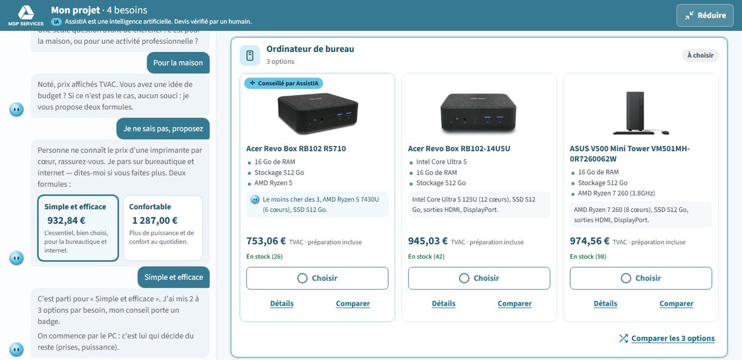Click the À choisir status badge
Screen dimensions: 742x360
[701, 56]
